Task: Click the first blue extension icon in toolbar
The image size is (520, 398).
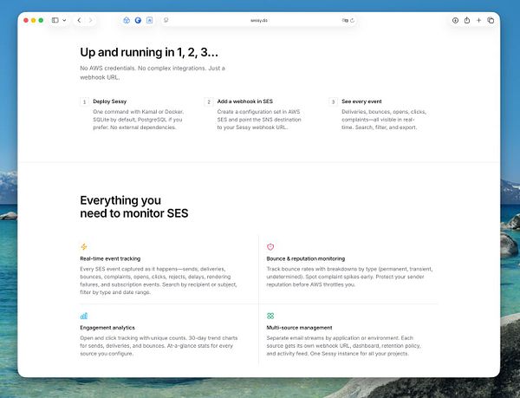Action: pyautogui.click(x=127, y=20)
